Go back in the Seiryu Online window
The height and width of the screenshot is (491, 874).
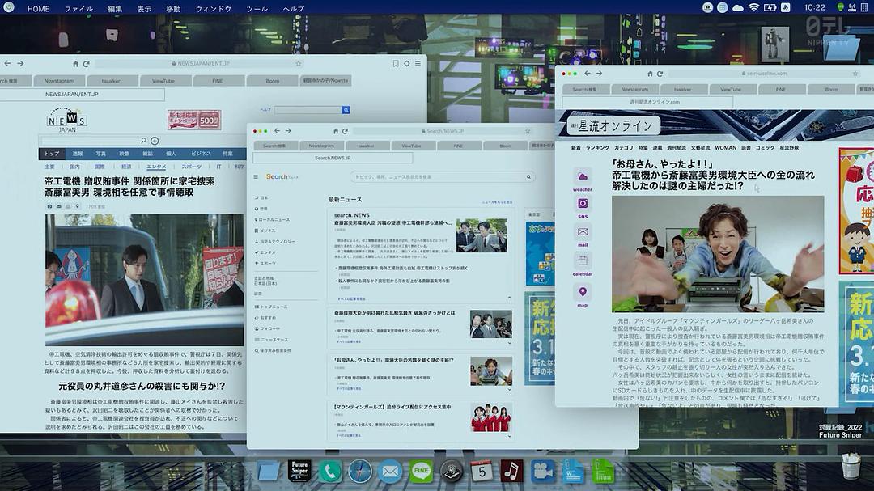[588, 73]
